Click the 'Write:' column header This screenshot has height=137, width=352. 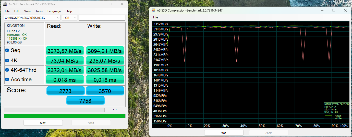click(94, 26)
